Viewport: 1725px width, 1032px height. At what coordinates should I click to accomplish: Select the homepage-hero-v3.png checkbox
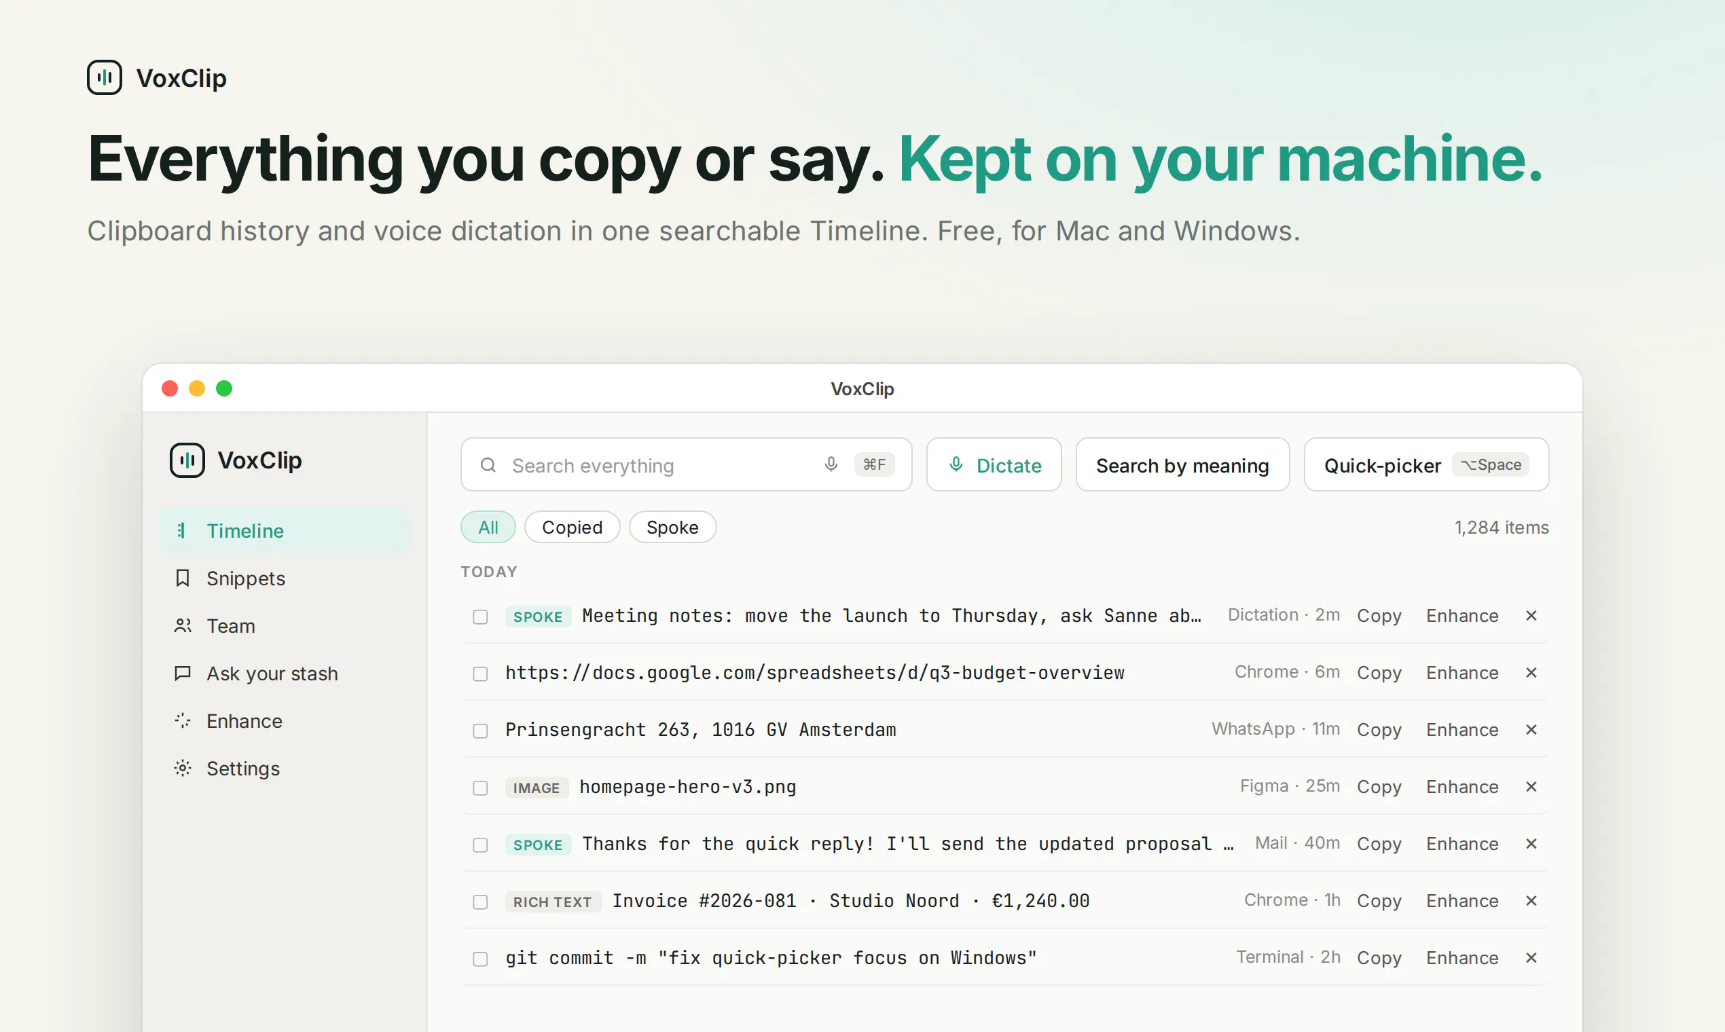(480, 788)
